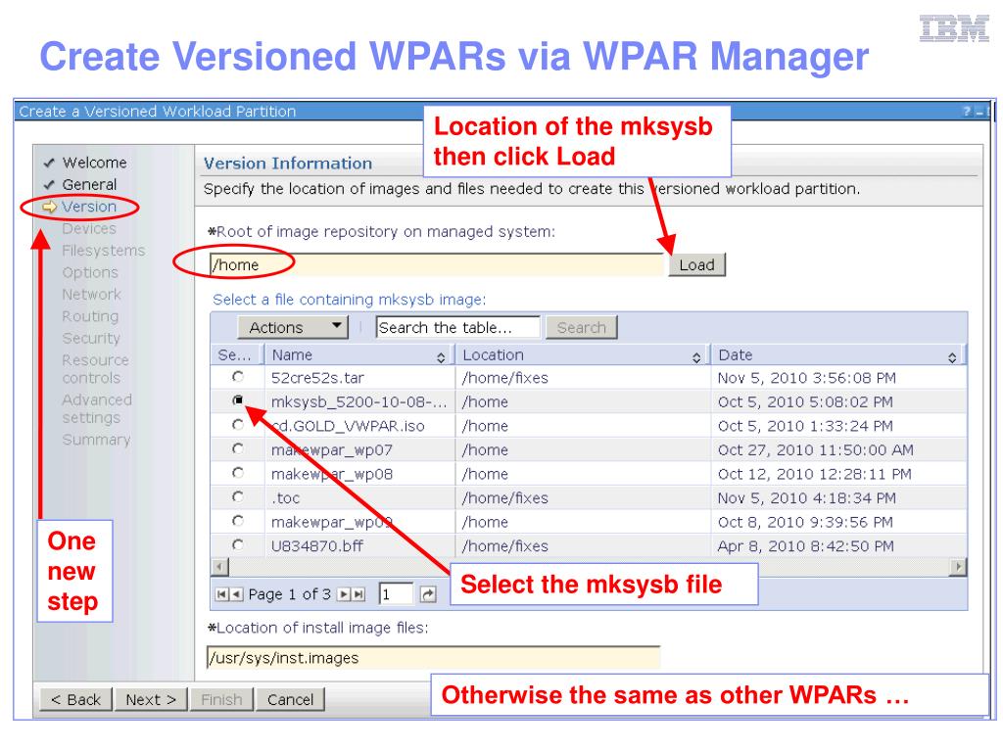1003x752 pixels.
Task: Click the help question mark in title bar
Action: [x=967, y=112]
